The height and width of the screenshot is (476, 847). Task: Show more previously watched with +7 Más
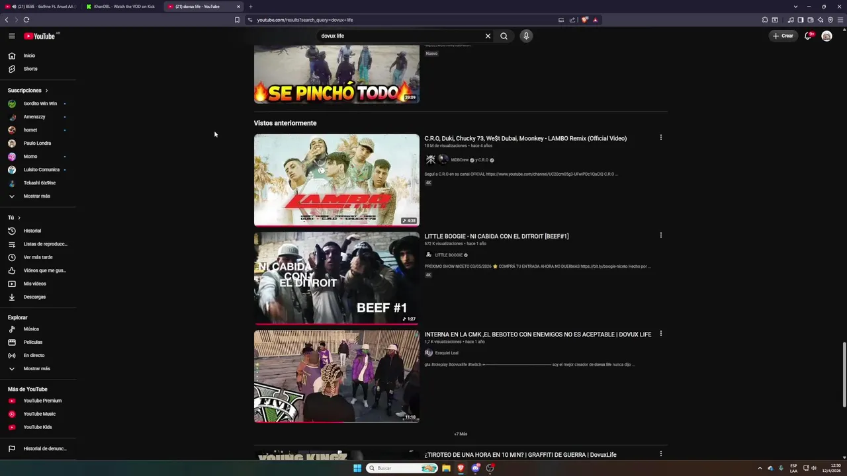461,434
